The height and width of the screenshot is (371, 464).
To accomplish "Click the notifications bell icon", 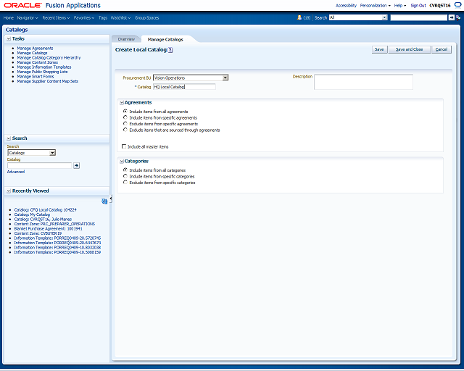I will coord(299,17).
